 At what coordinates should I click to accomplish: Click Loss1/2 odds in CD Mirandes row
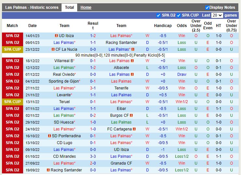pos(182,156)
